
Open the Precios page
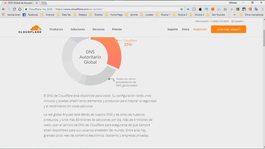pos(117,29)
